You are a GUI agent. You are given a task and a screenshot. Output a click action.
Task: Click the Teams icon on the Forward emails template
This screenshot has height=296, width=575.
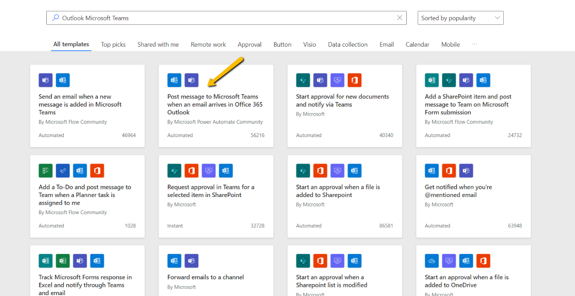point(191,261)
